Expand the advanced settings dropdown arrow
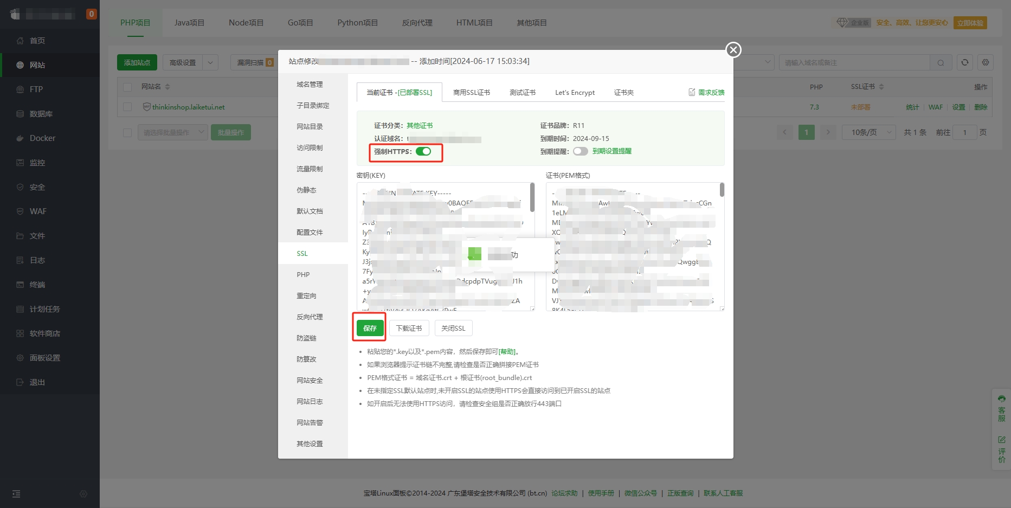 tap(210, 62)
